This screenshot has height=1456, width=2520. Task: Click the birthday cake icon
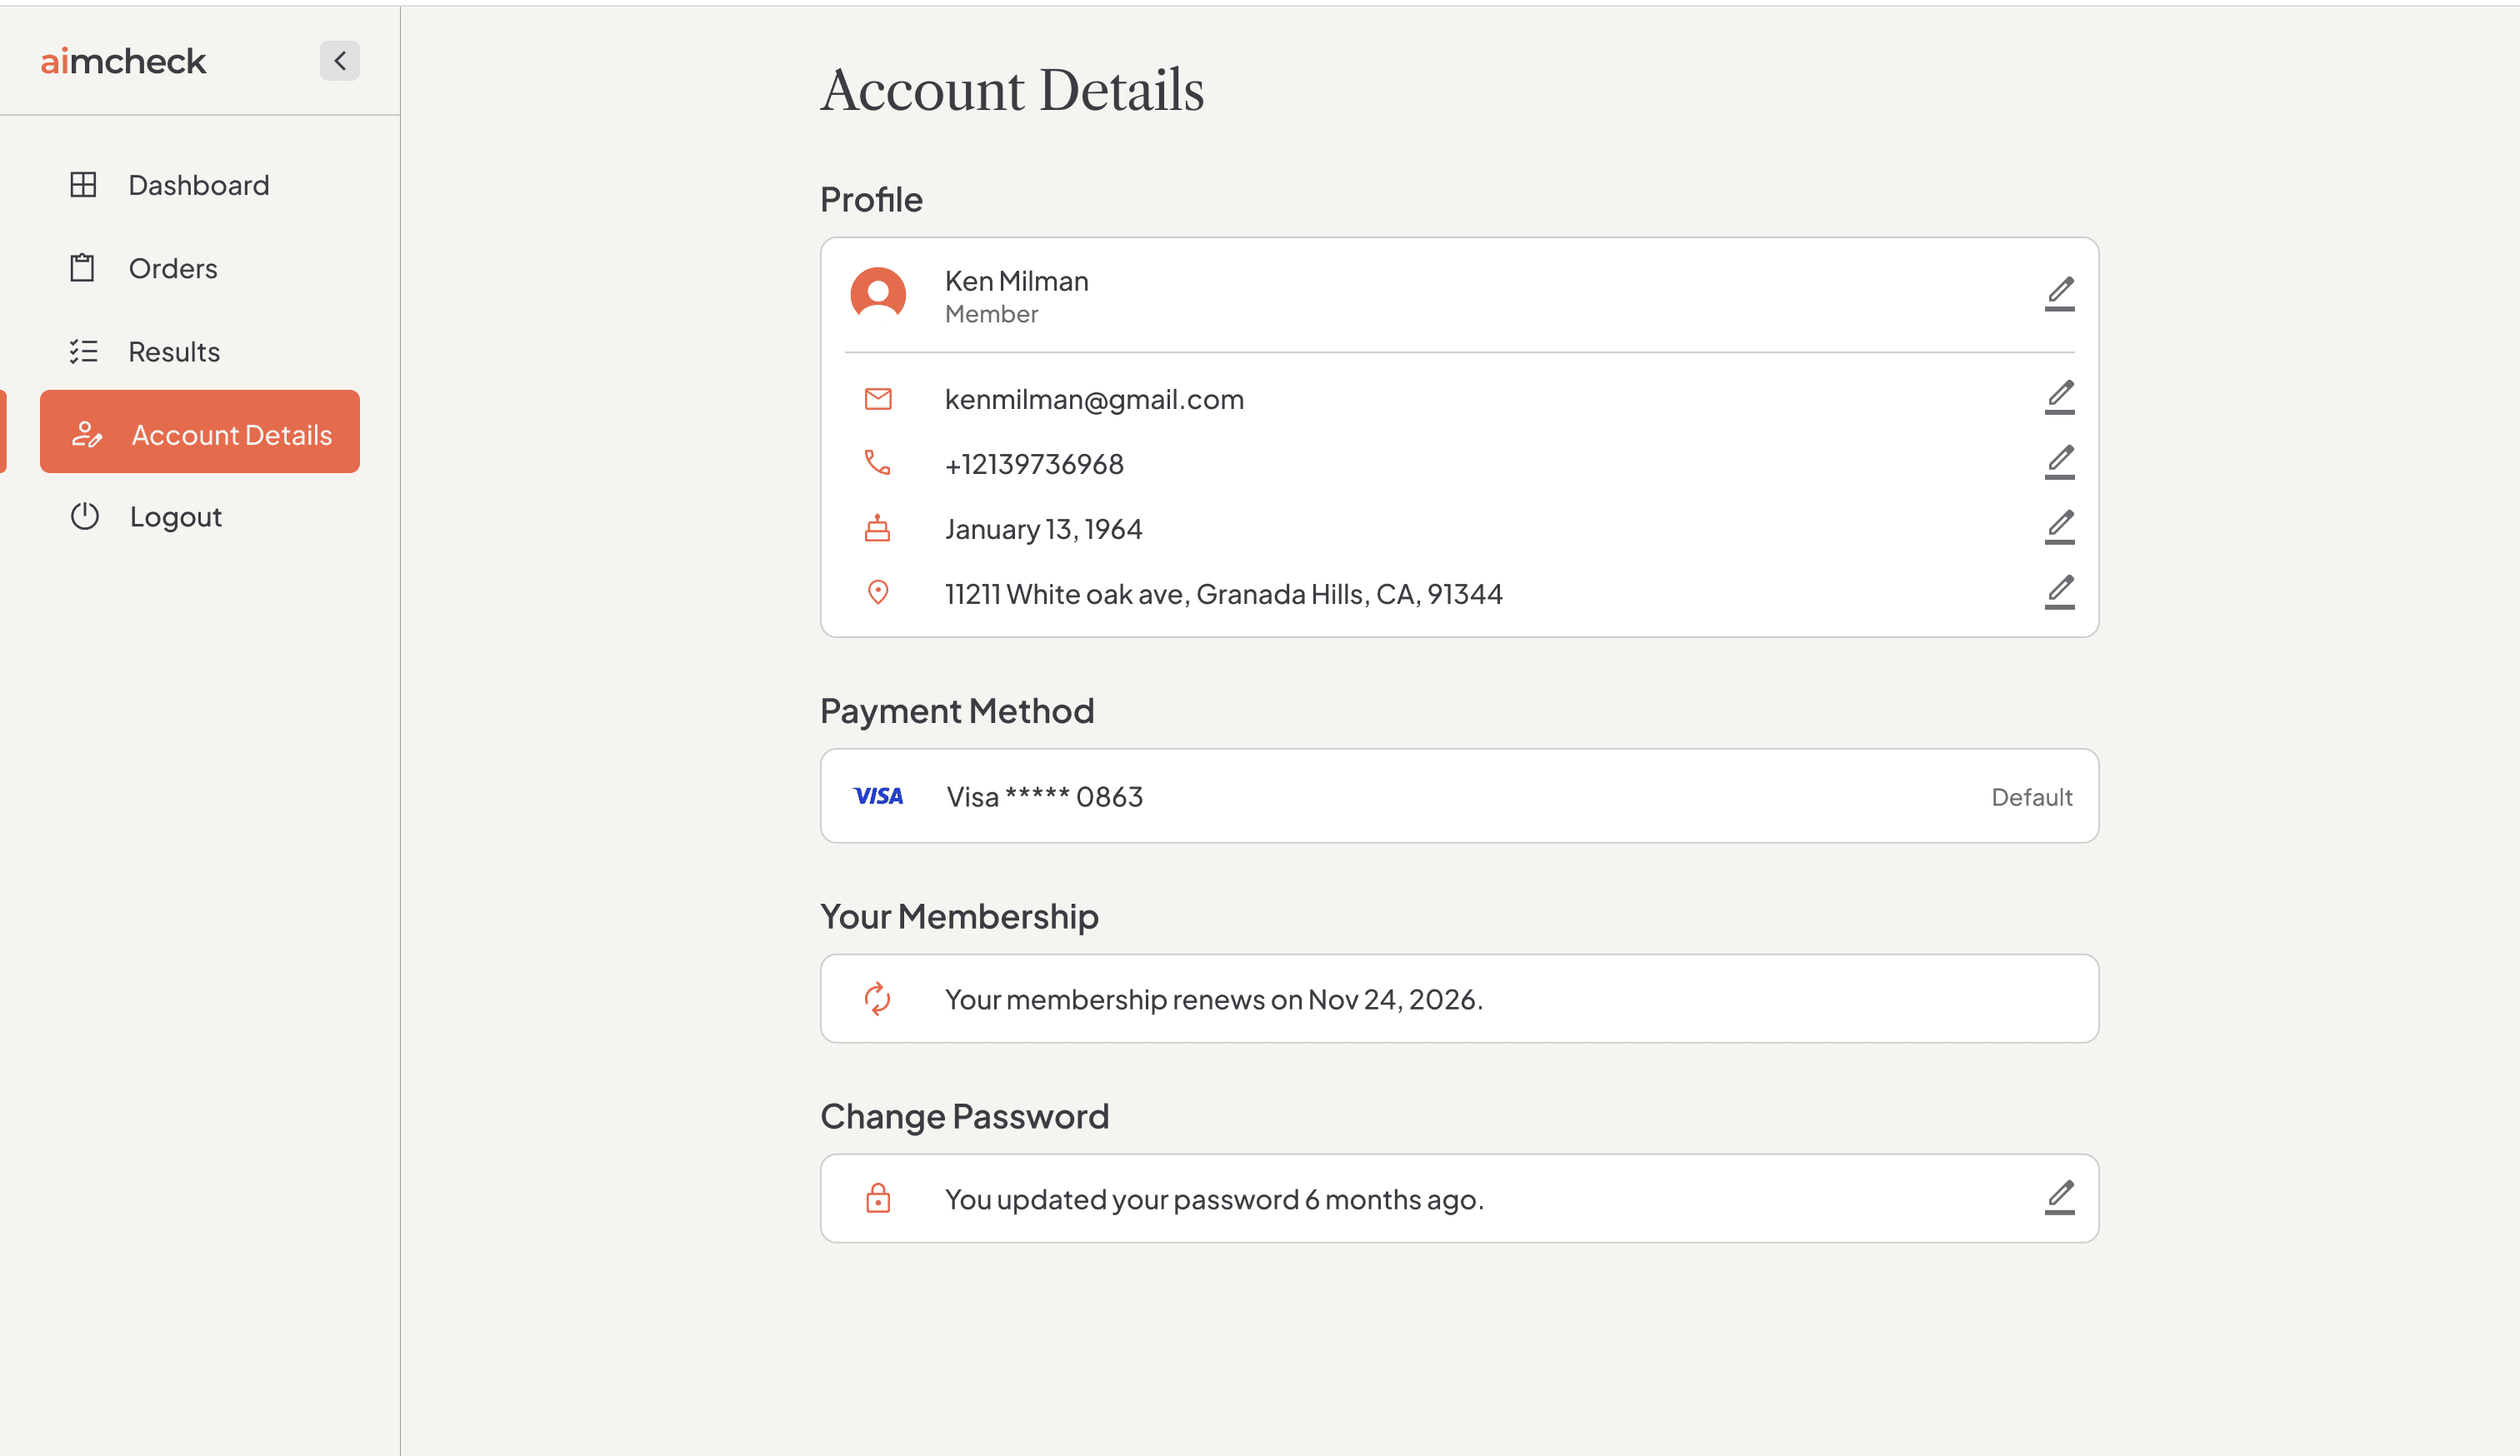[x=877, y=527]
